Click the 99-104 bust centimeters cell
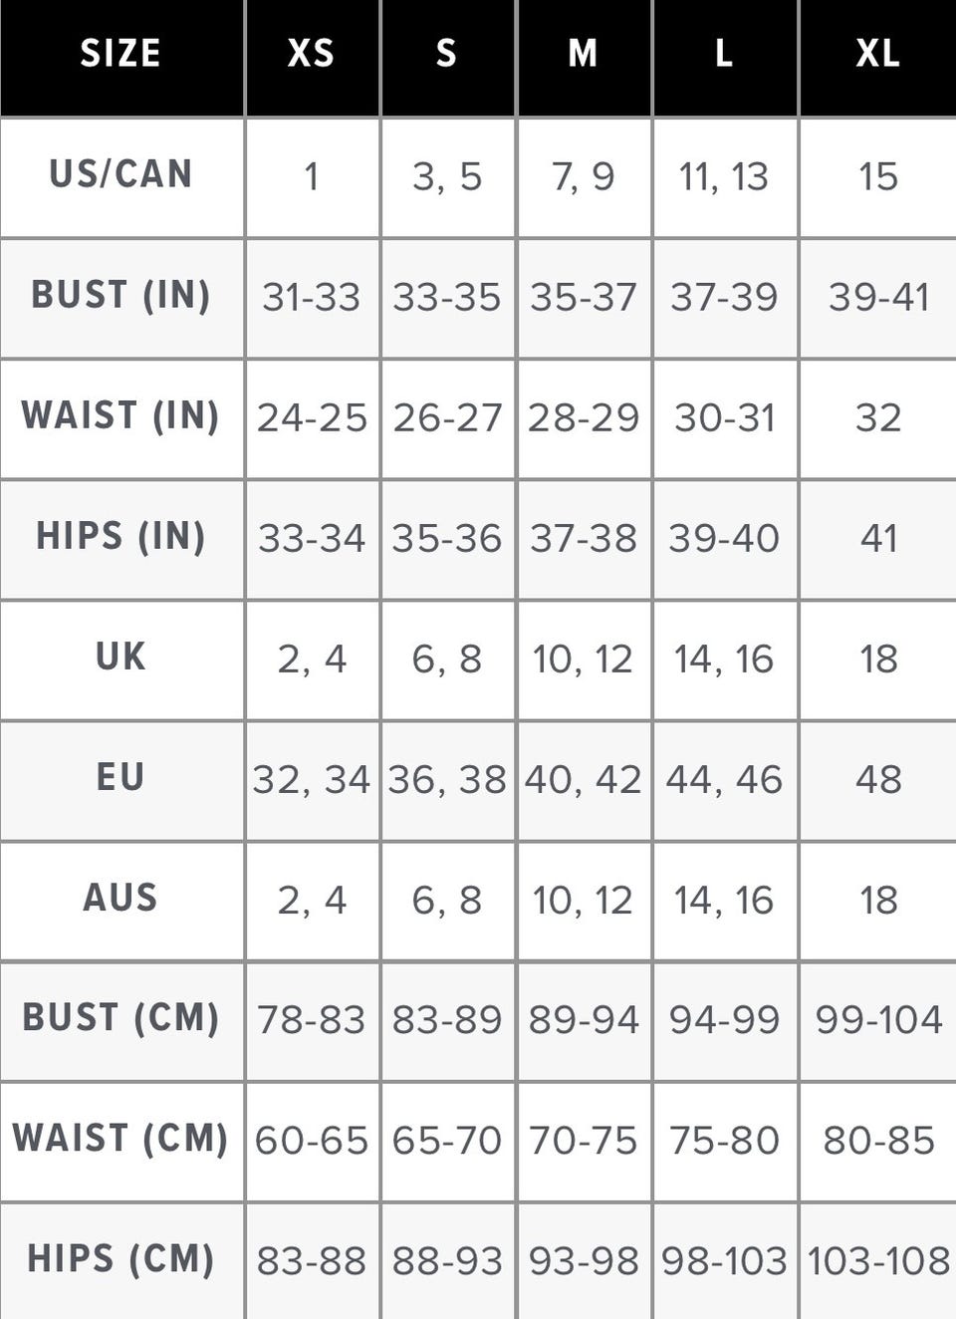This screenshot has width=956, height=1319. pos(878,1020)
